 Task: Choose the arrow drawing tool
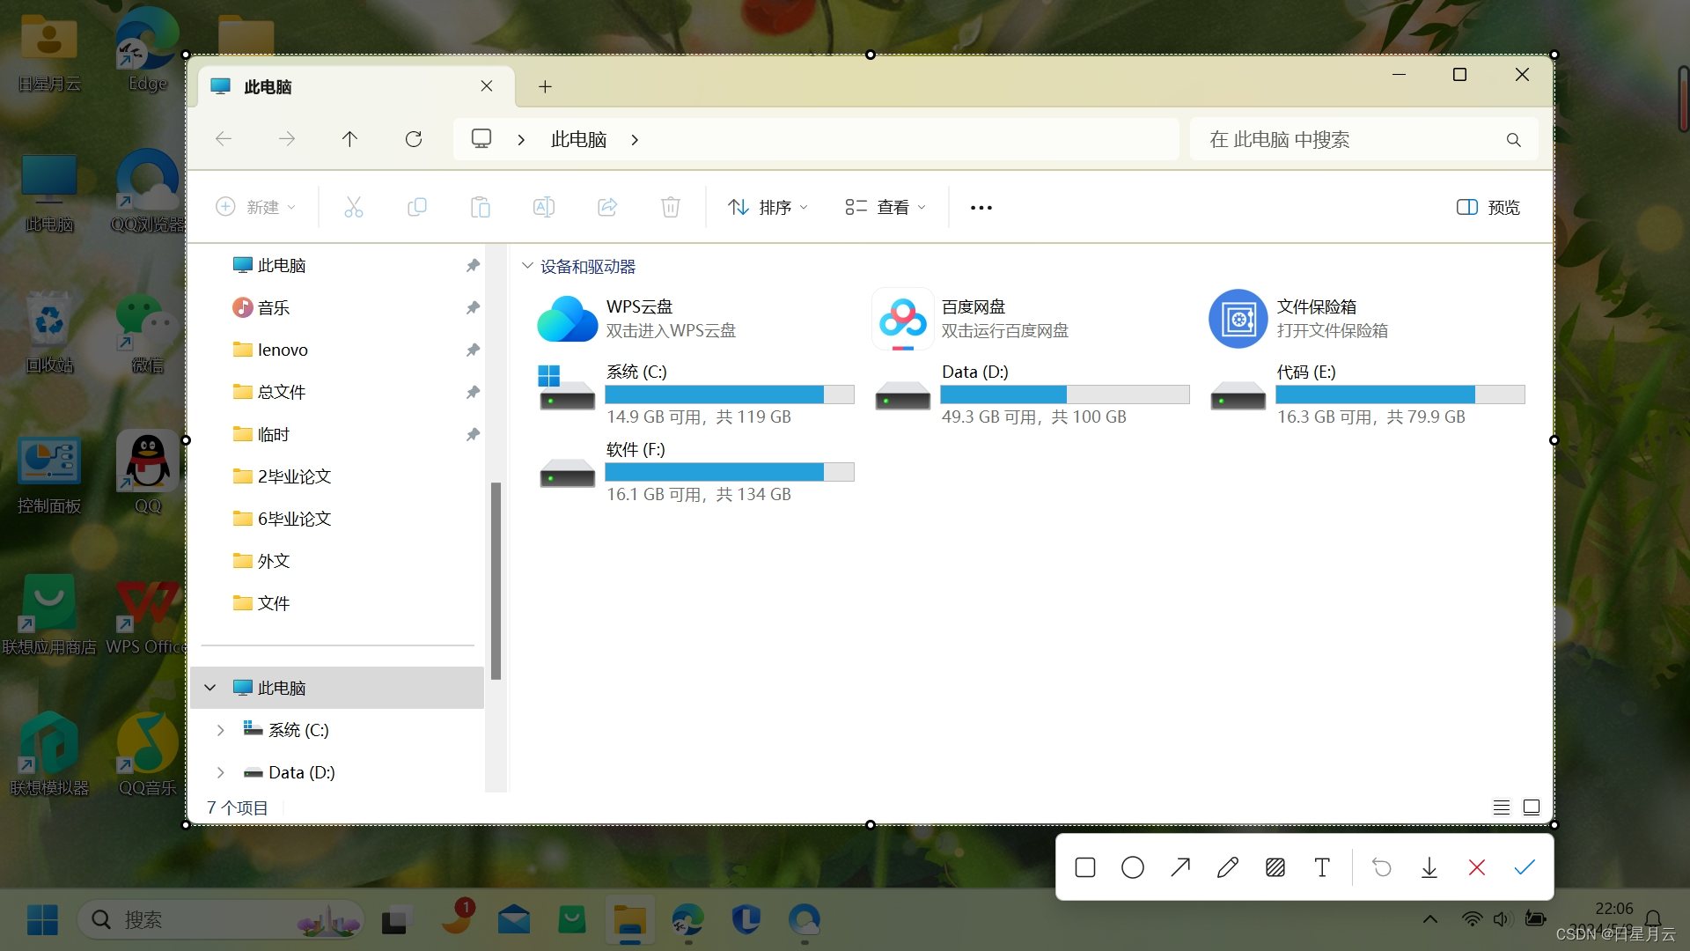(1180, 867)
